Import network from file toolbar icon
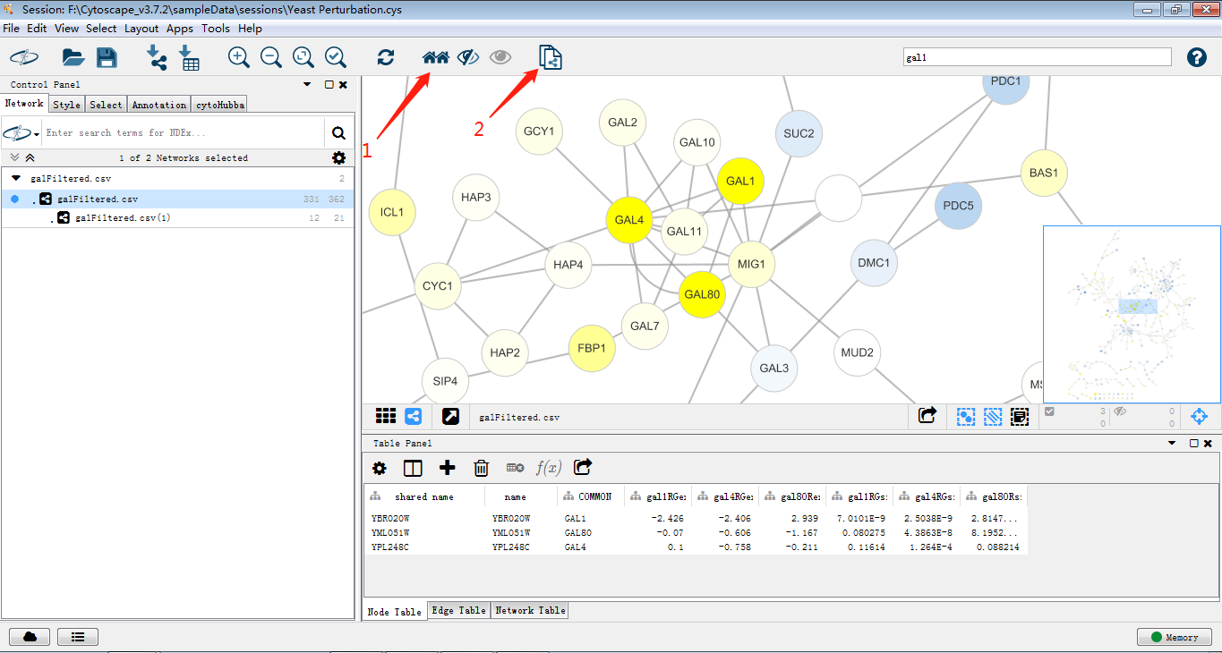 (157, 57)
